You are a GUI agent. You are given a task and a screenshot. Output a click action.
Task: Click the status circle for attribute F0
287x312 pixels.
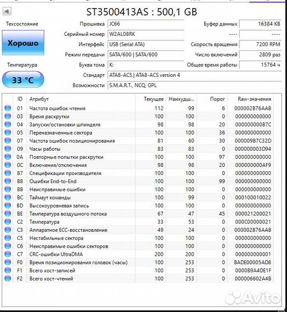(x=8, y=262)
